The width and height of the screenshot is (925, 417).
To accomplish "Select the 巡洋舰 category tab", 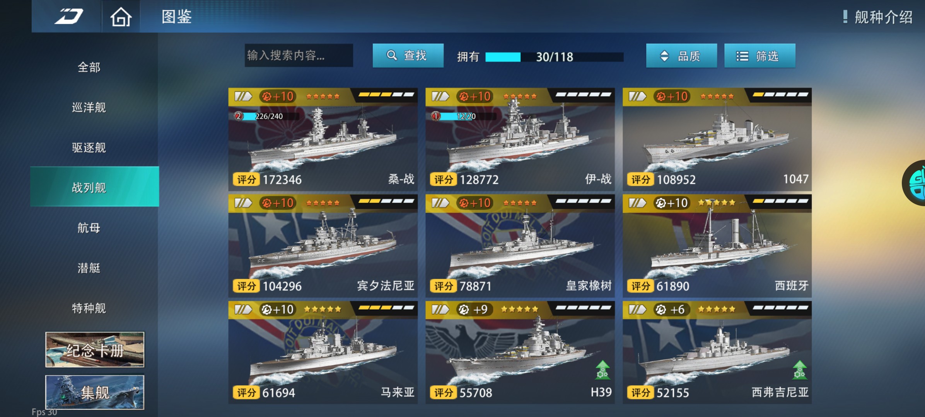I will [89, 107].
